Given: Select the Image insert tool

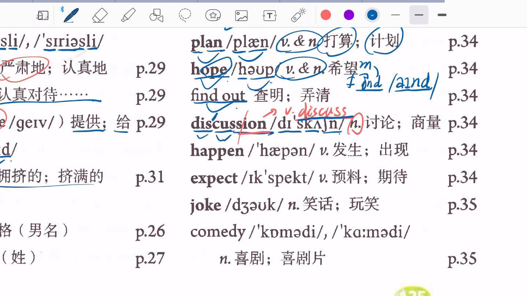Looking at the screenshot, I should pyautogui.click(x=242, y=15).
